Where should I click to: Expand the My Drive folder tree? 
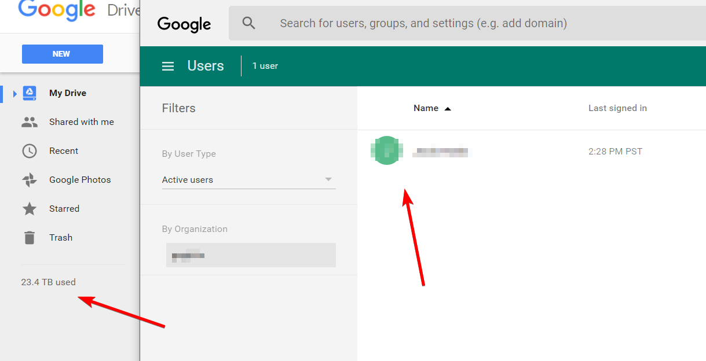15,93
